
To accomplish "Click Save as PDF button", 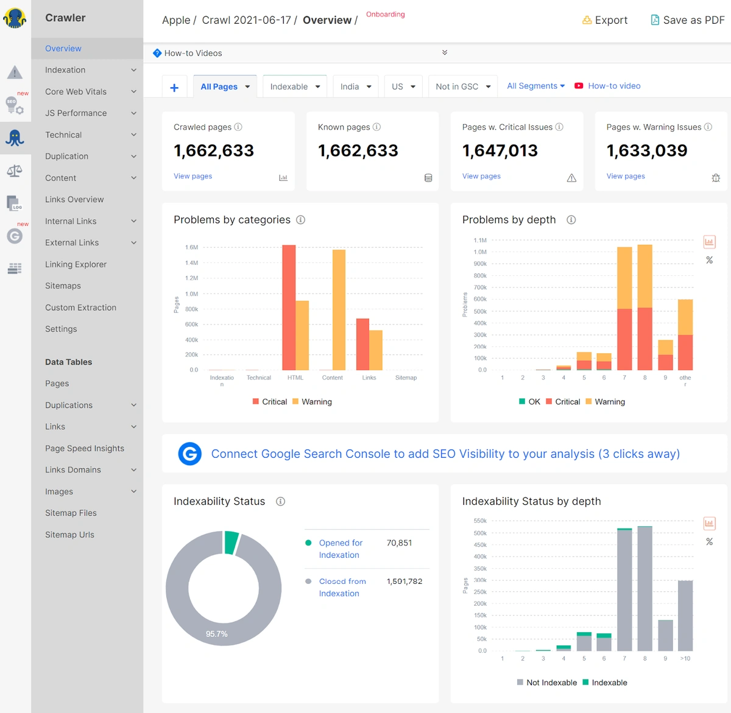I will point(687,20).
